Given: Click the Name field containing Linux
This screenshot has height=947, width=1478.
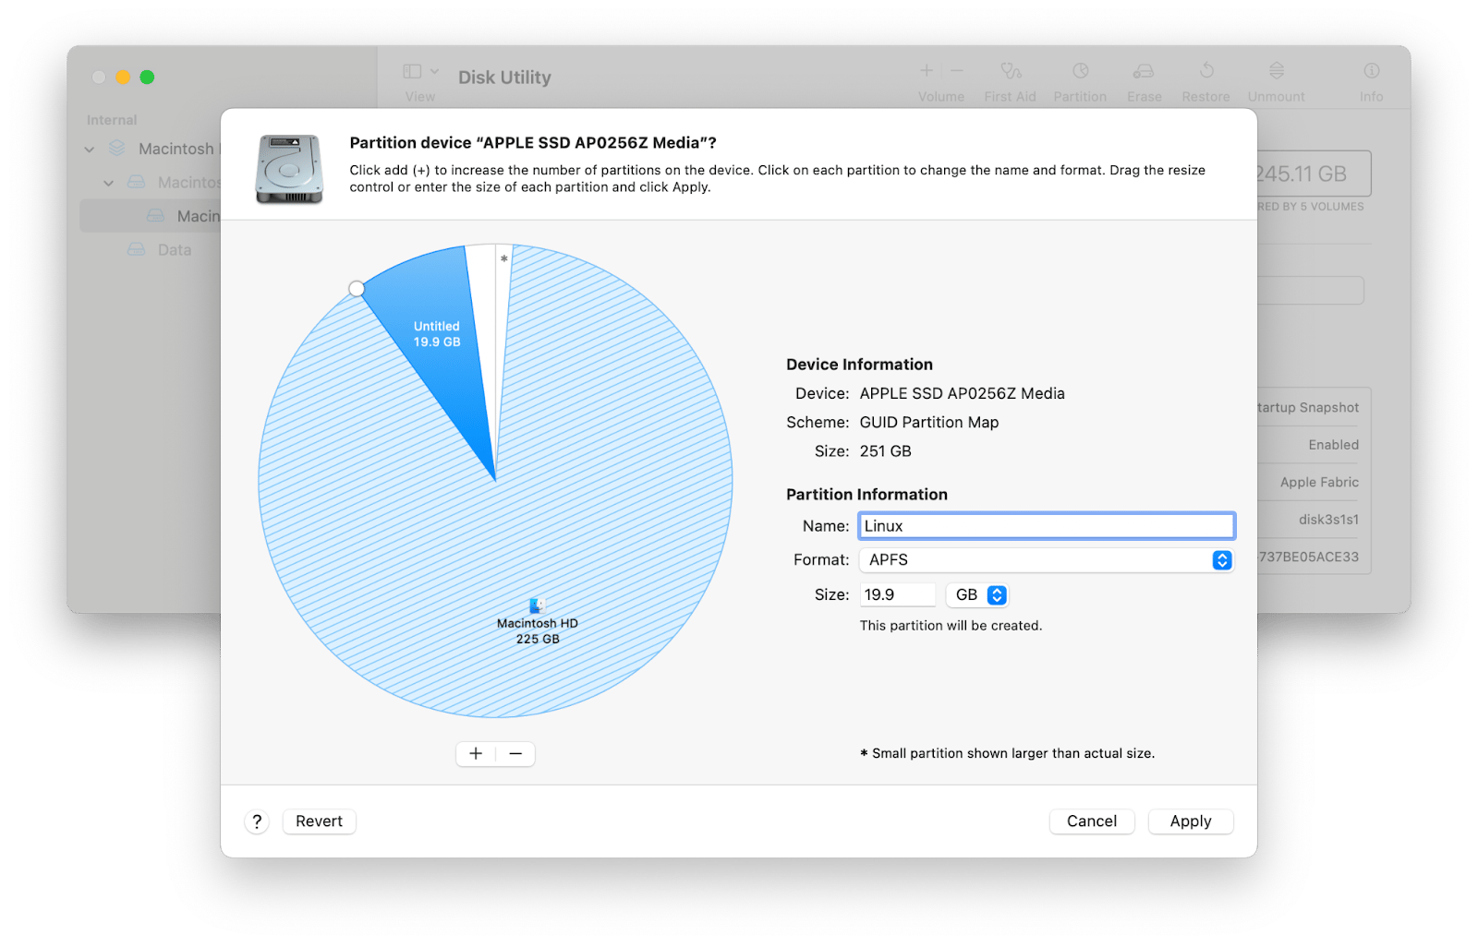Looking at the screenshot, I should pos(1047,526).
